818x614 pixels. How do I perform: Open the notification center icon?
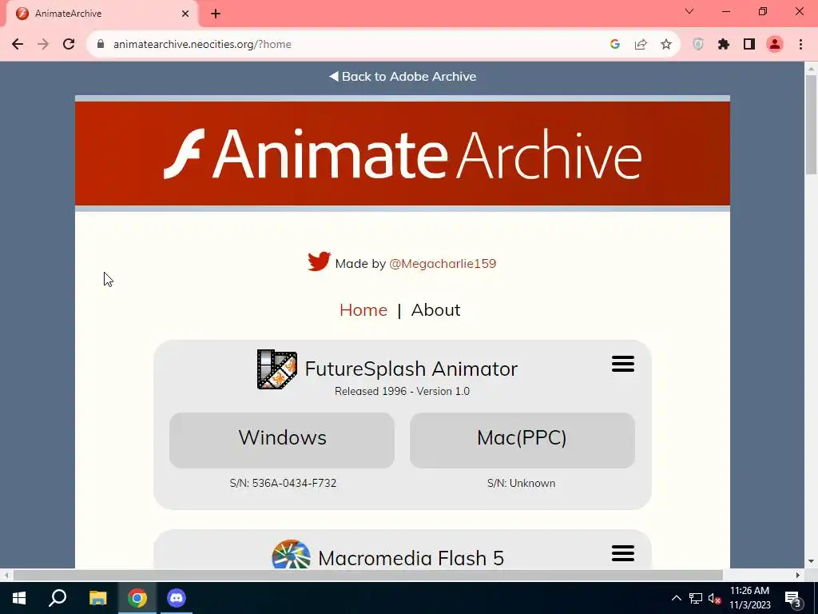point(792,598)
